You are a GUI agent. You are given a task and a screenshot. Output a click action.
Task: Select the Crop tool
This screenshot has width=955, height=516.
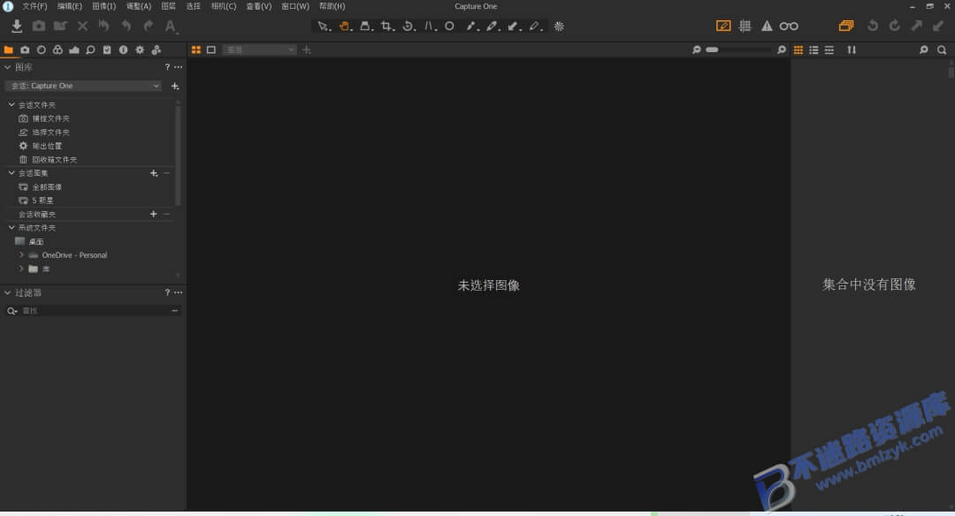pos(386,27)
